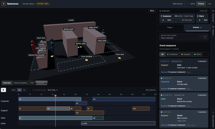Open utt_2 source link in Walk event
215x129 pixels.
(x=189, y=72)
